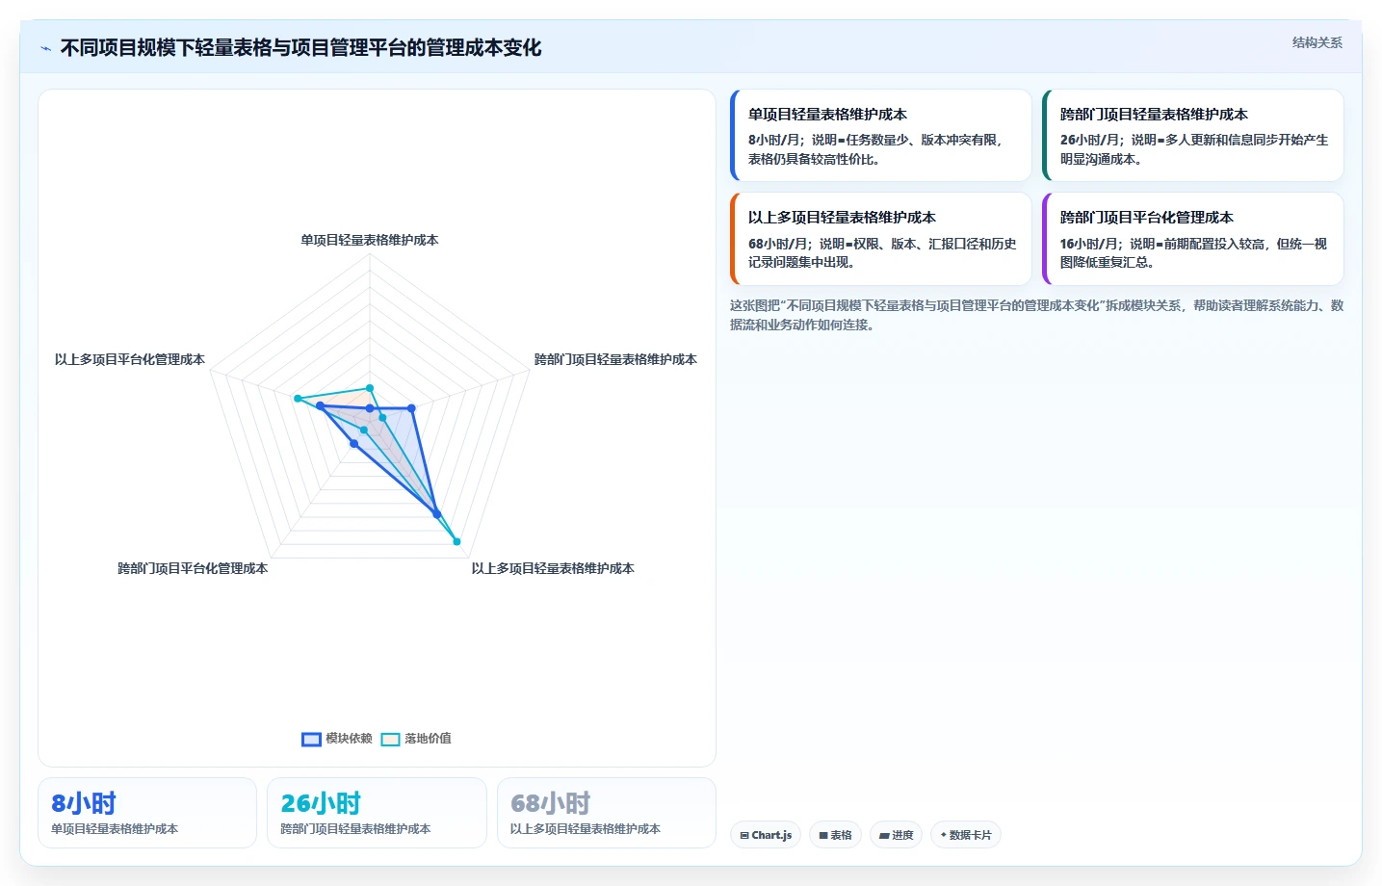Image resolution: width=1382 pixels, height=886 pixels.
Task: Click radar axis label 以上多项目平台化管理成本
Action: tap(130, 359)
